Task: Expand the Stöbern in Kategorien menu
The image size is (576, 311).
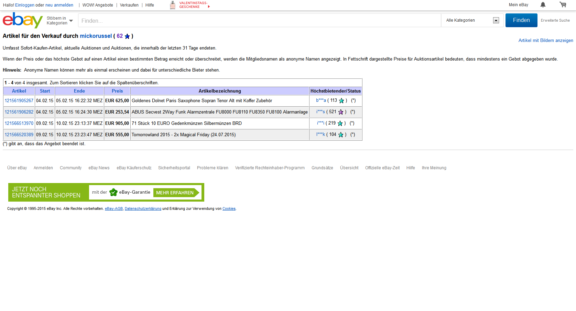Action: tap(60, 21)
